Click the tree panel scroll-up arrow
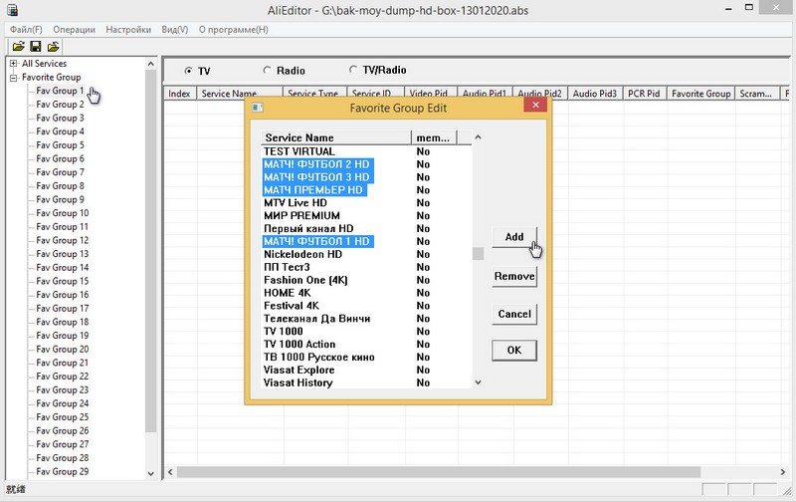The image size is (796, 502). click(151, 64)
